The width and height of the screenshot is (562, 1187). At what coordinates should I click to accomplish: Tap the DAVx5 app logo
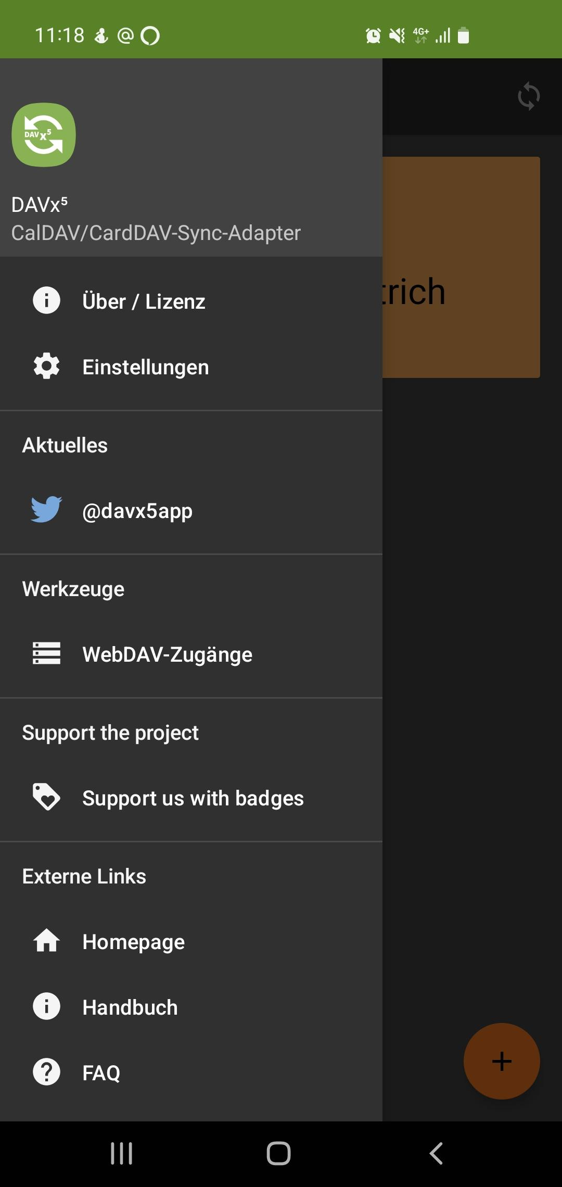[44, 135]
